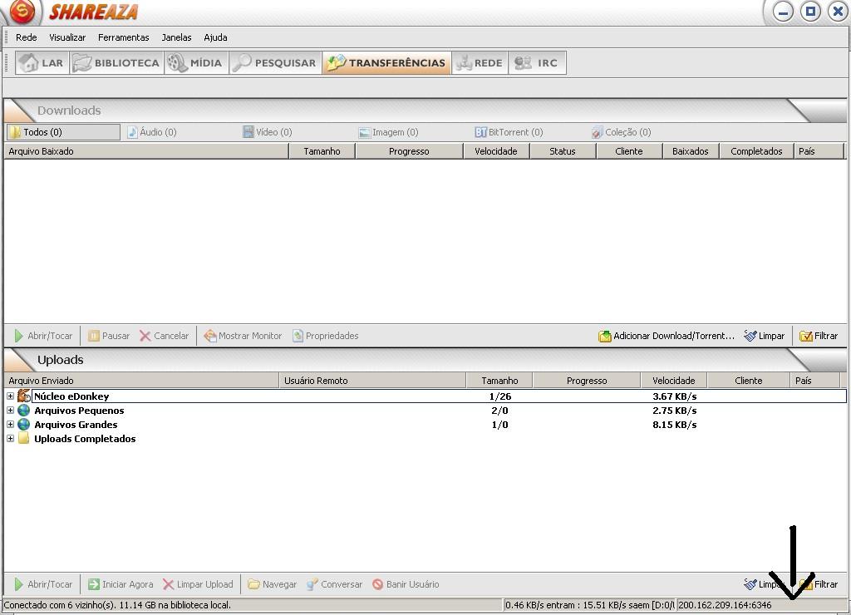Open the Biblioteca library view
Viewport: 851px width, 615px height.
[116, 63]
